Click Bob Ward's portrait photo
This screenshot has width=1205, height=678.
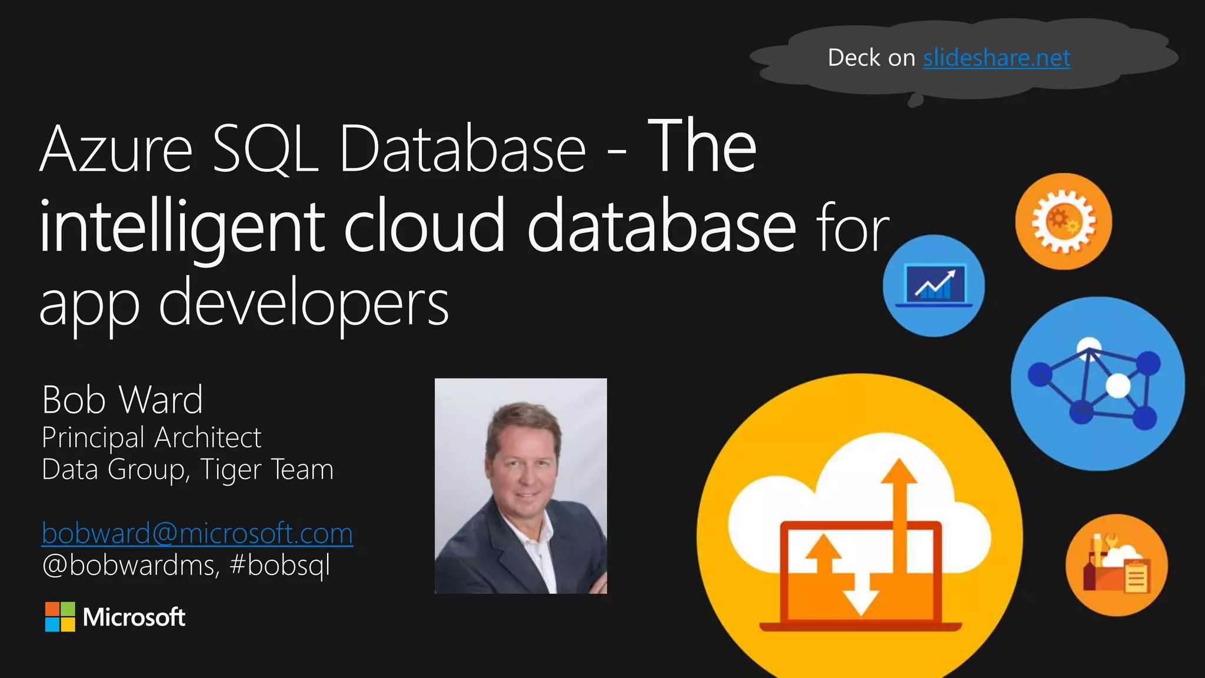tap(521, 486)
